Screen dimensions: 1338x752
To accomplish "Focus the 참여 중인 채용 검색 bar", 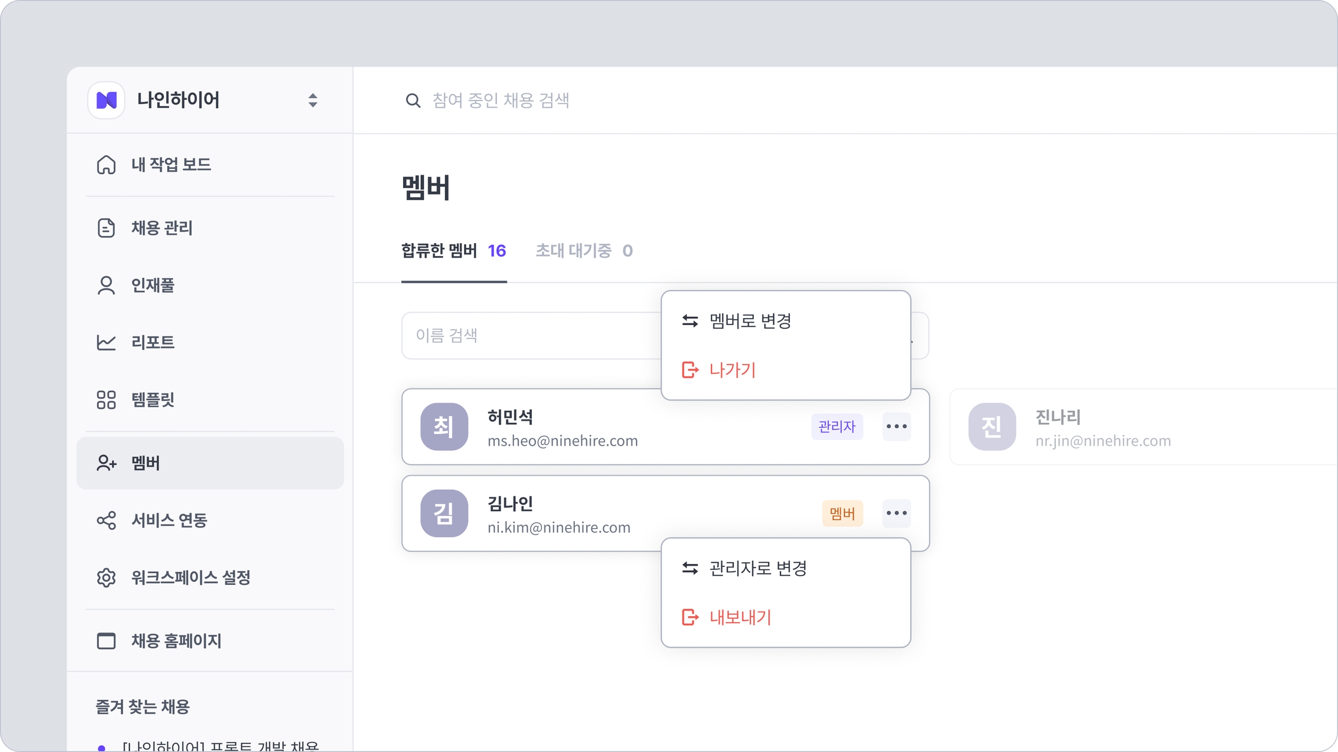I will point(501,101).
